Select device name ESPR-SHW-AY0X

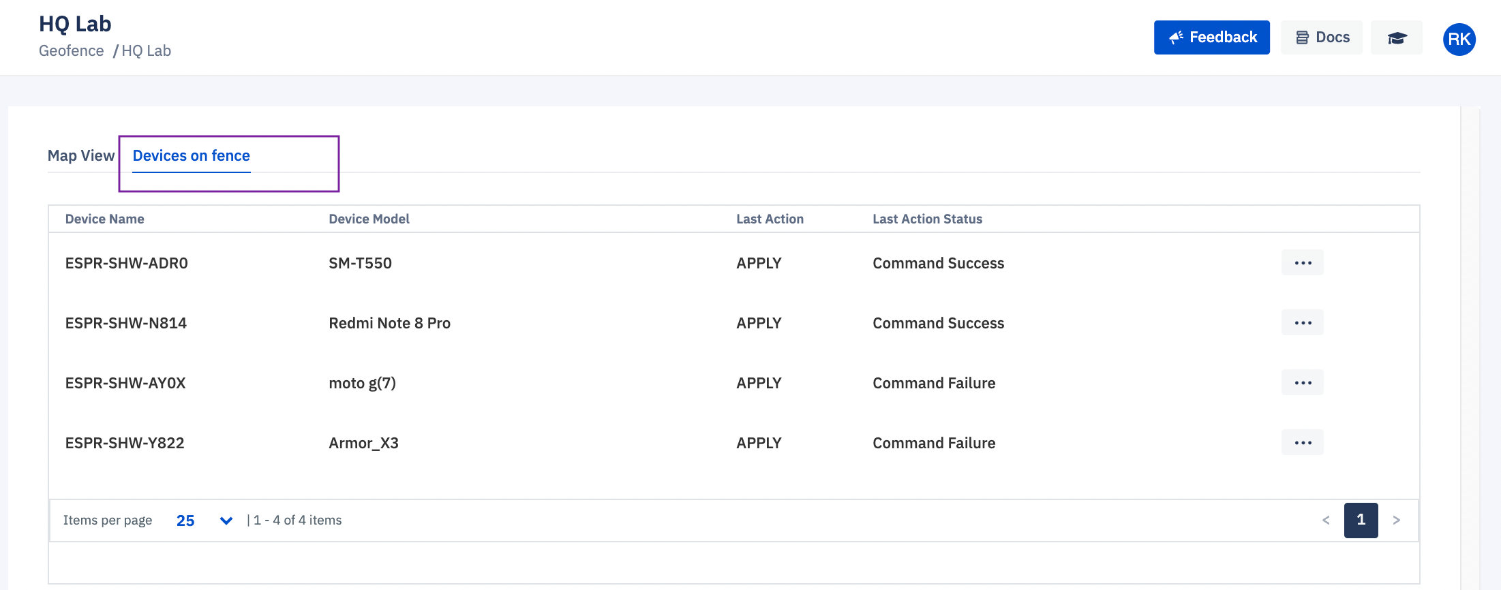pyautogui.click(x=125, y=384)
